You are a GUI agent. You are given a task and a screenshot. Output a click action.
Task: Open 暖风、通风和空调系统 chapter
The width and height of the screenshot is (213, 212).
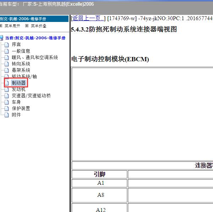pos(35,57)
